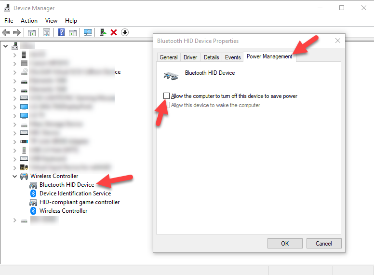Click the Update driver green arrow icon
374x275 pixels.
tap(103, 32)
